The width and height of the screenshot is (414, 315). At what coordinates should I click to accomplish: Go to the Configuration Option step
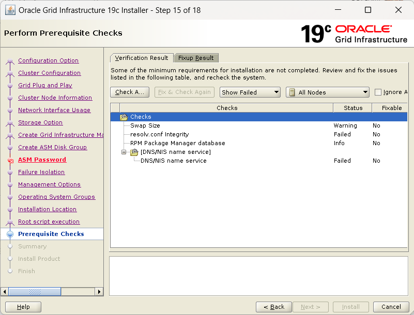pyautogui.click(x=48, y=60)
